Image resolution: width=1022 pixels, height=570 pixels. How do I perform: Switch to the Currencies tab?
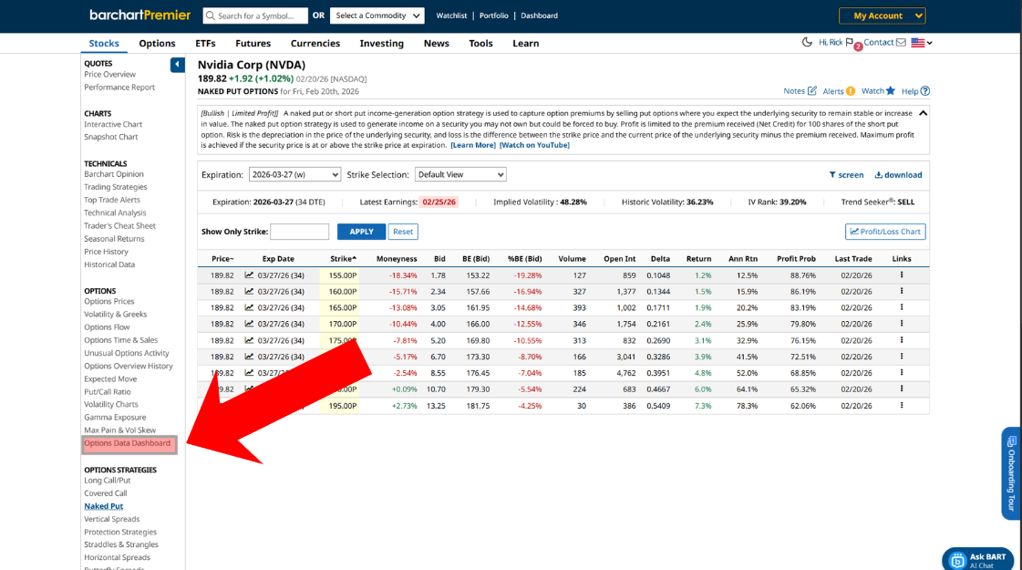[315, 43]
